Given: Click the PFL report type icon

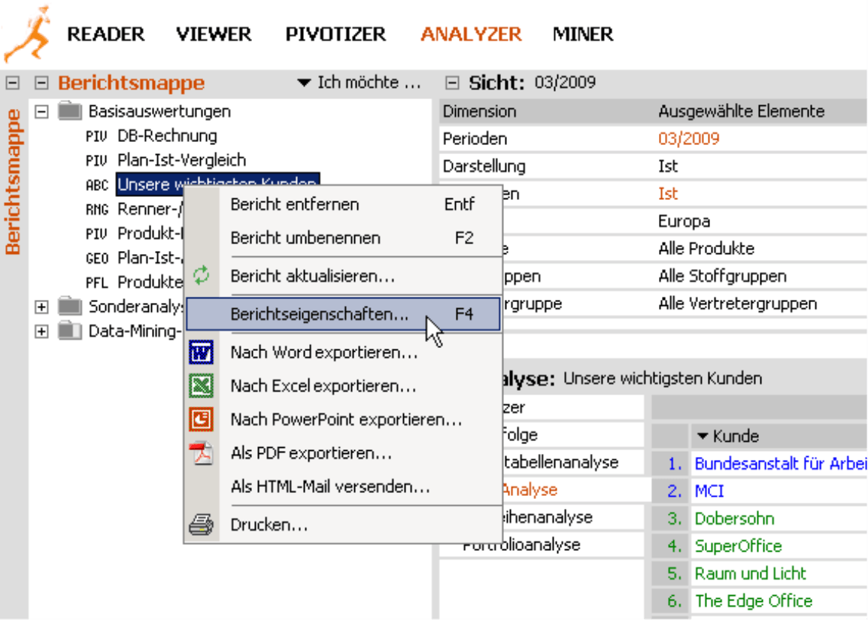Looking at the screenshot, I should click(x=97, y=283).
